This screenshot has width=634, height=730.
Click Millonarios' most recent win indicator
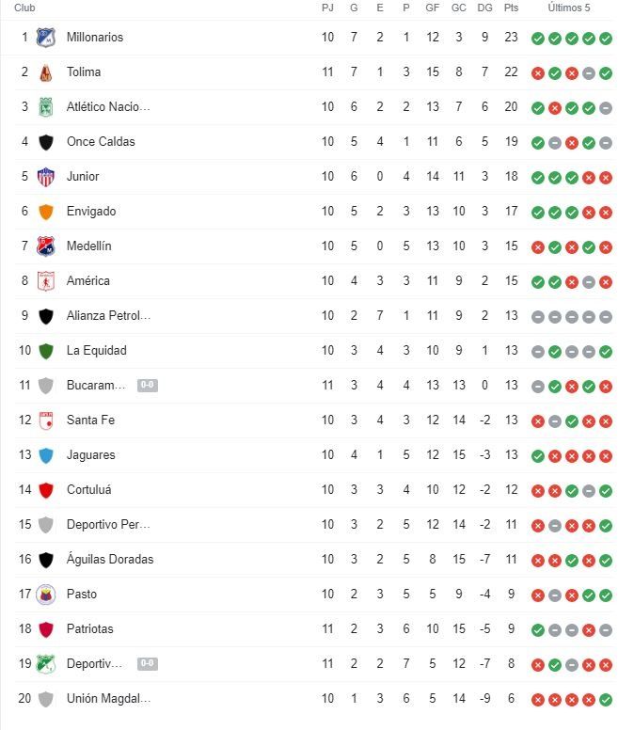click(606, 39)
